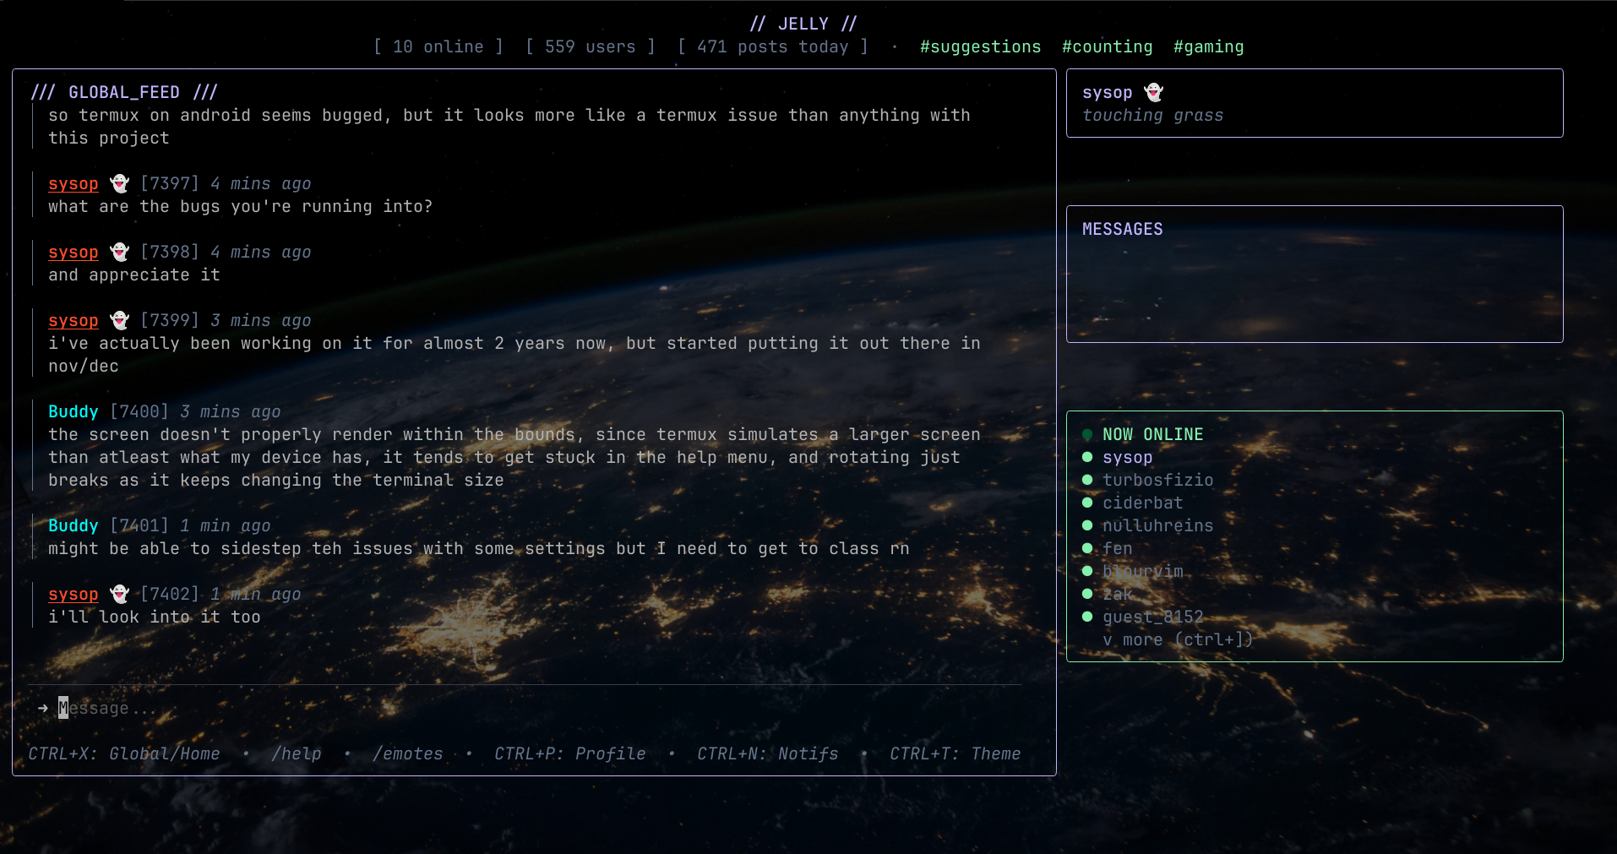This screenshot has width=1617, height=854.
Task: Toggle ciderbat's presence indicator
Action: click(x=1087, y=502)
